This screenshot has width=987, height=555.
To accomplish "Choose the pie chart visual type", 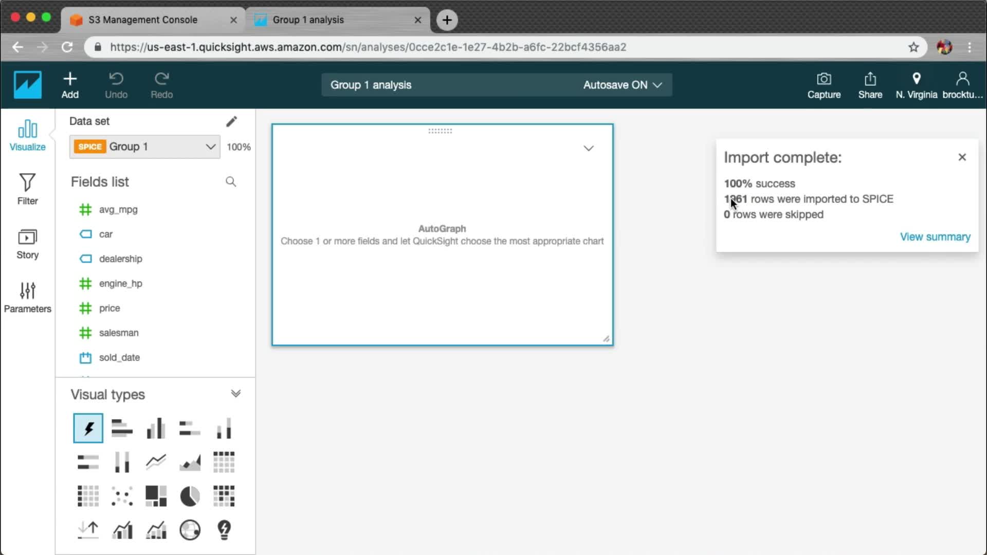I will pyautogui.click(x=190, y=496).
